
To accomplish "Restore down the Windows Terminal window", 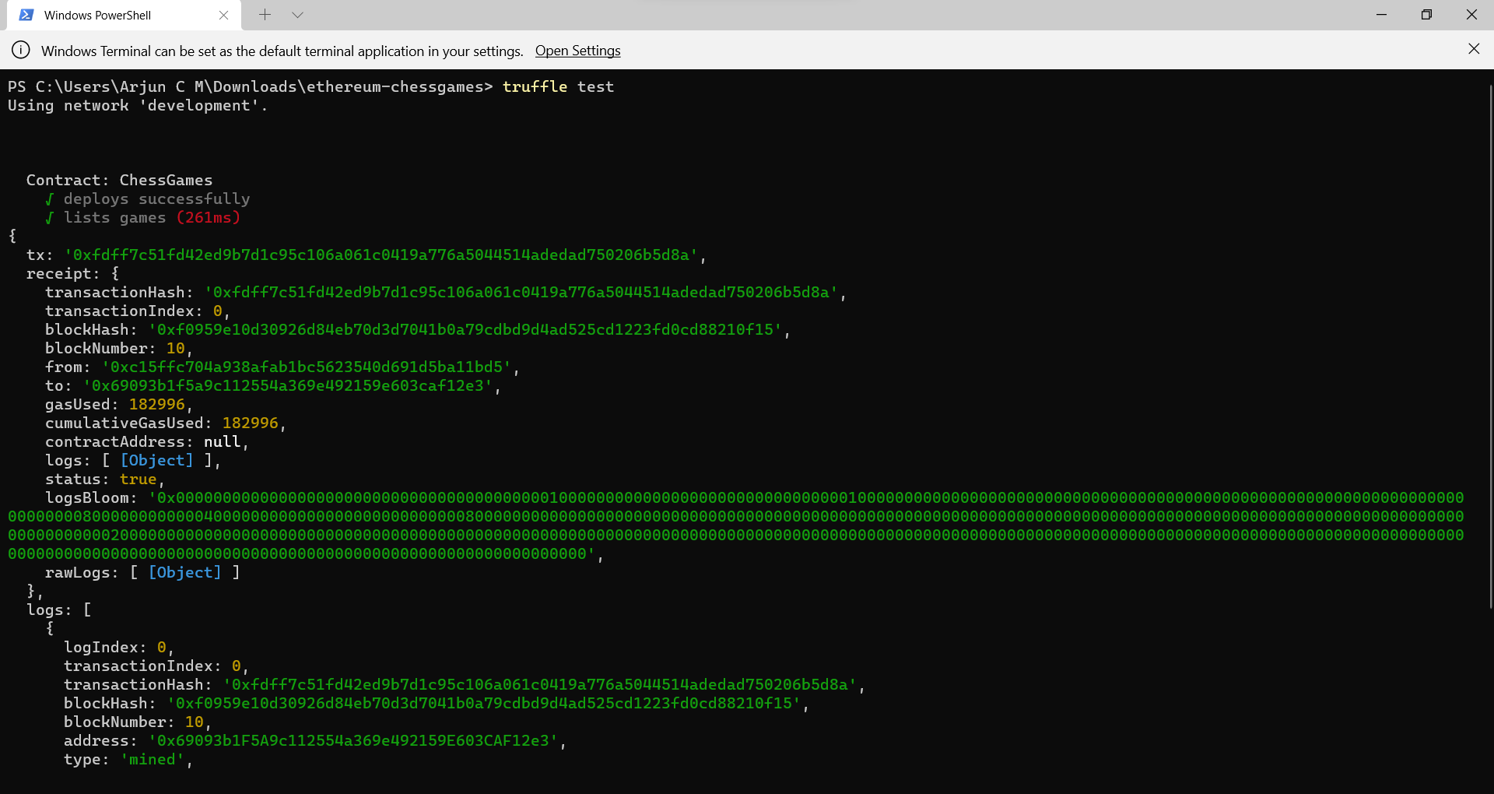I will [x=1426, y=15].
